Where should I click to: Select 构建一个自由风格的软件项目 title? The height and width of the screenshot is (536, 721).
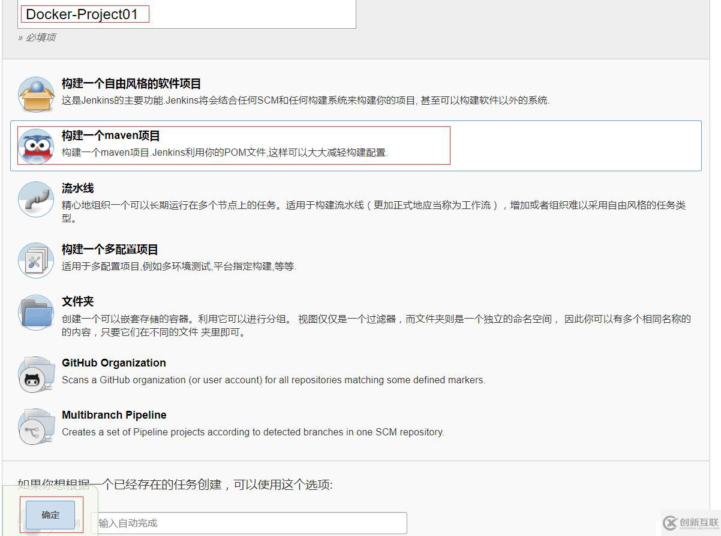[x=131, y=84]
